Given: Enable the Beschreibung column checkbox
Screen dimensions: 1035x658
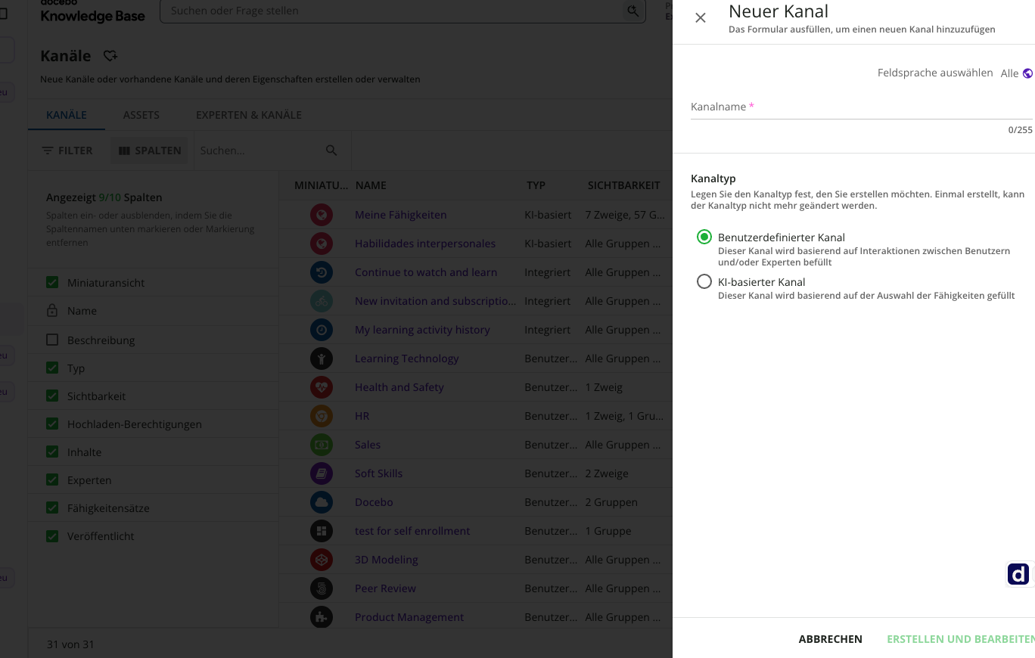Looking at the screenshot, I should (x=52, y=340).
